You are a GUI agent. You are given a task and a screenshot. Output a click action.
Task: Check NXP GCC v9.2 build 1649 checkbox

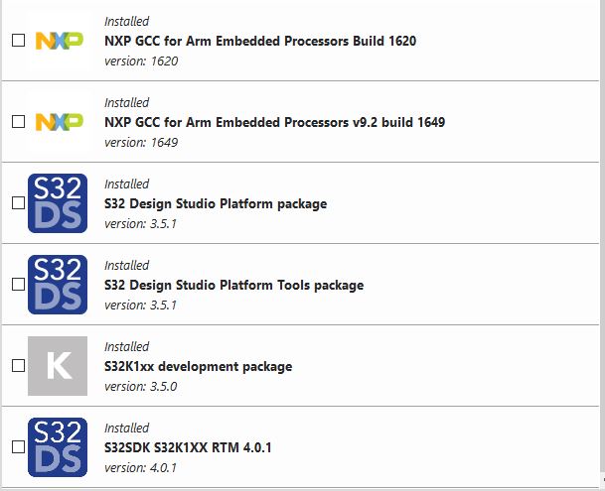(x=18, y=122)
